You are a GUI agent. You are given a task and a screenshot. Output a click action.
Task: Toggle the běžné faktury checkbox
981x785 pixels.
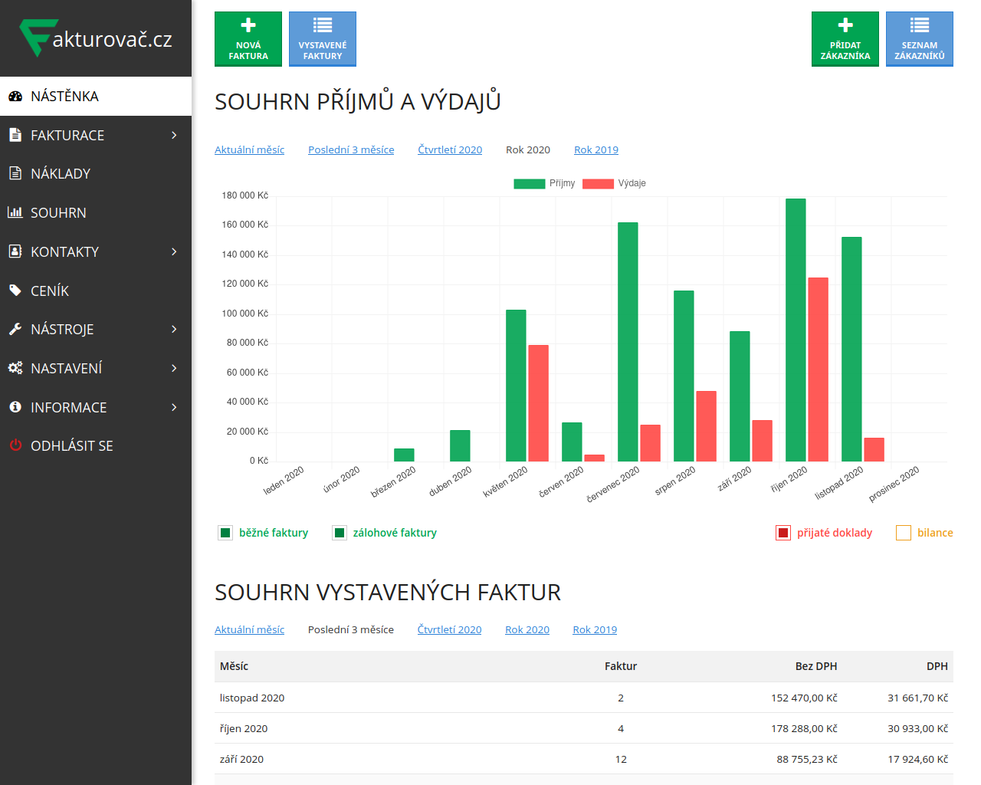225,533
